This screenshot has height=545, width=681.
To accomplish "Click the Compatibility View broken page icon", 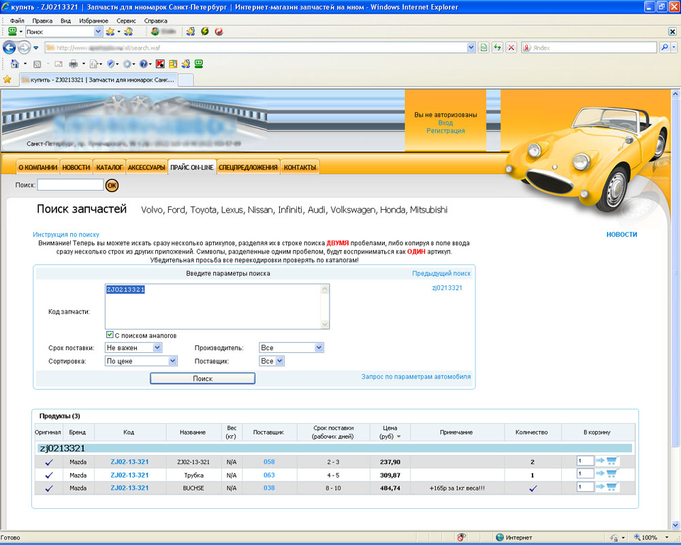I will point(484,48).
